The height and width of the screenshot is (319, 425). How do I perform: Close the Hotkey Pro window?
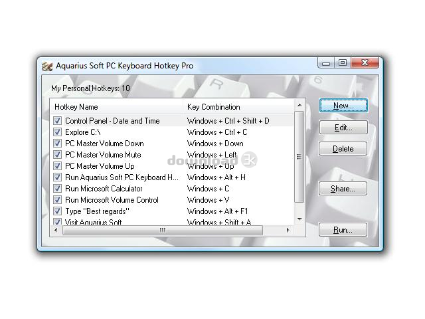click(x=365, y=63)
